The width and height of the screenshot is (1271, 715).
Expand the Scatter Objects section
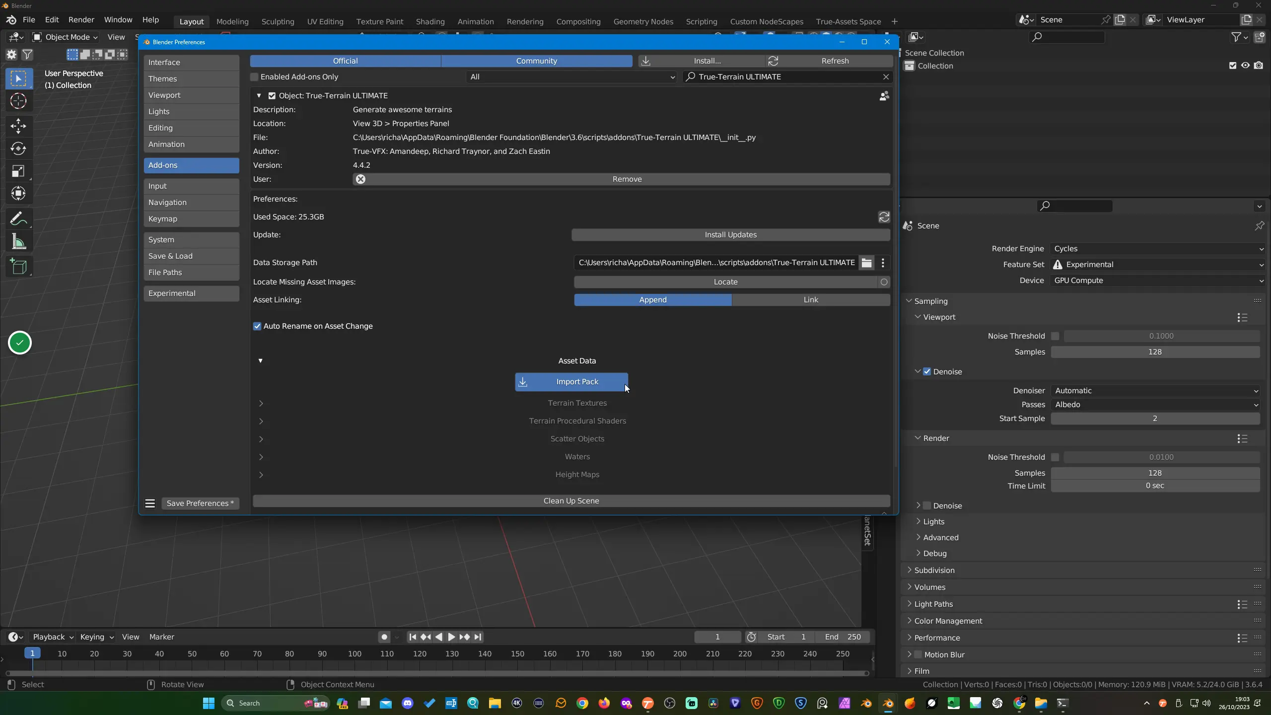pyautogui.click(x=261, y=439)
